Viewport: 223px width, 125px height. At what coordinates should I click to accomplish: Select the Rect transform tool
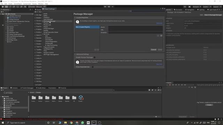tap(18, 7)
